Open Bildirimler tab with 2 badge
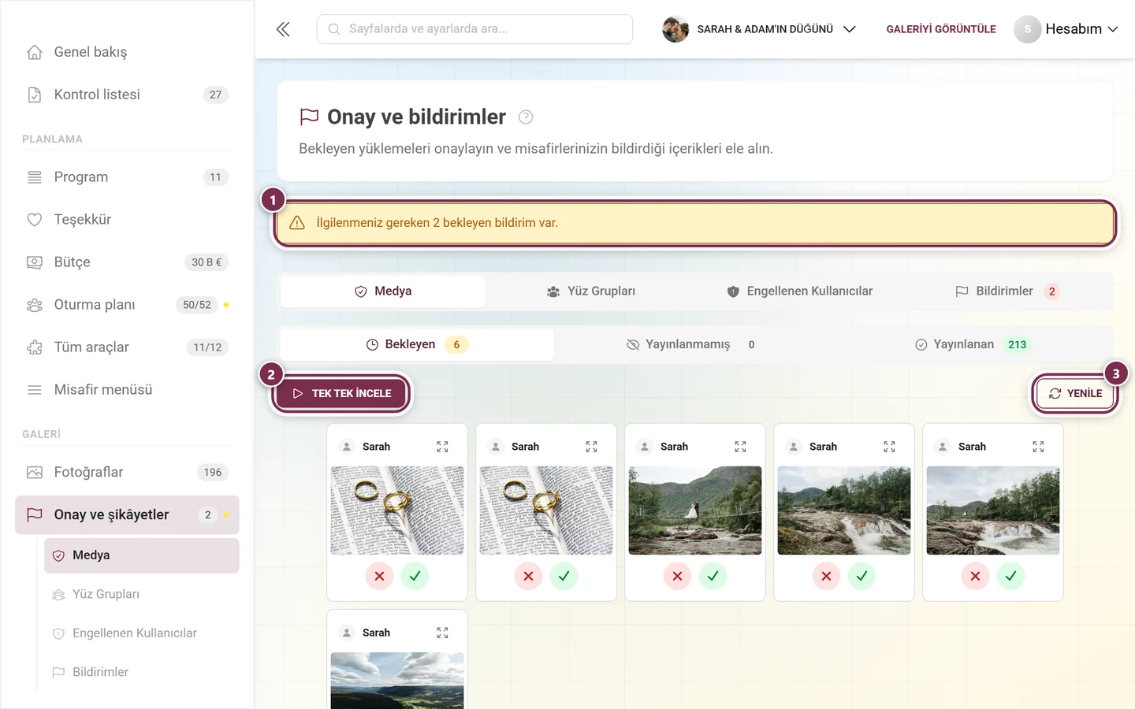This screenshot has width=1135, height=709. pos(1007,291)
